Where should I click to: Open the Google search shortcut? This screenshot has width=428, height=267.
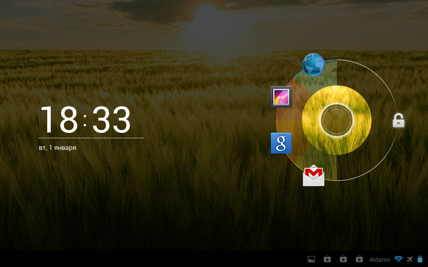click(281, 143)
